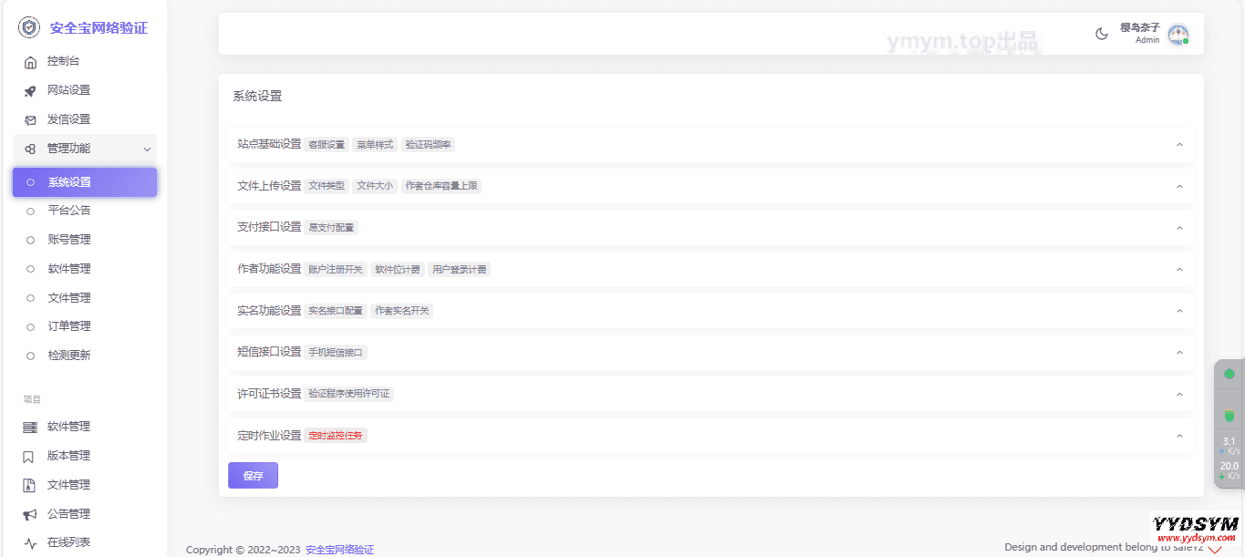Select 系统设置 in the sidebar
Image resolution: width=1245 pixels, height=557 pixels.
85,182
